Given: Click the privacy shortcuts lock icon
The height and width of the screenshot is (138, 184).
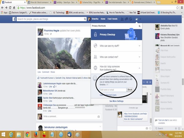Looking at the screenshot, I should pos(136,19).
